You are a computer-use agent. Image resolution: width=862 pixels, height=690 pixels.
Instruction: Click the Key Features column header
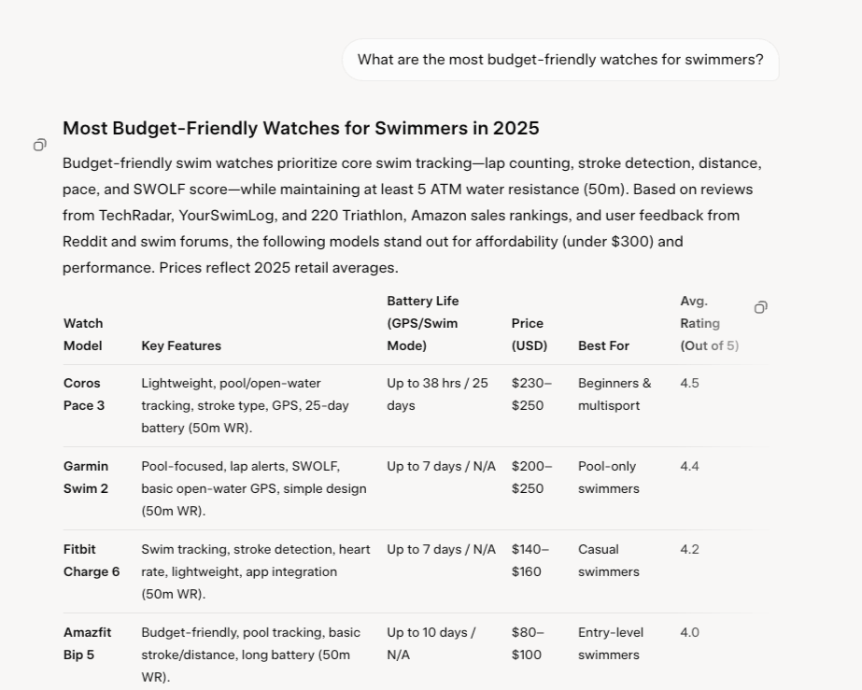point(181,345)
